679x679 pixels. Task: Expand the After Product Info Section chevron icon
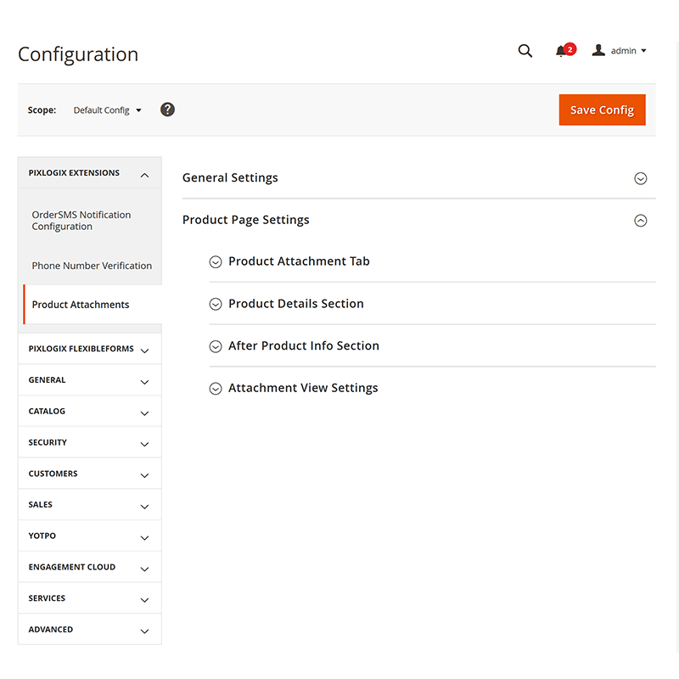pos(216,345)
